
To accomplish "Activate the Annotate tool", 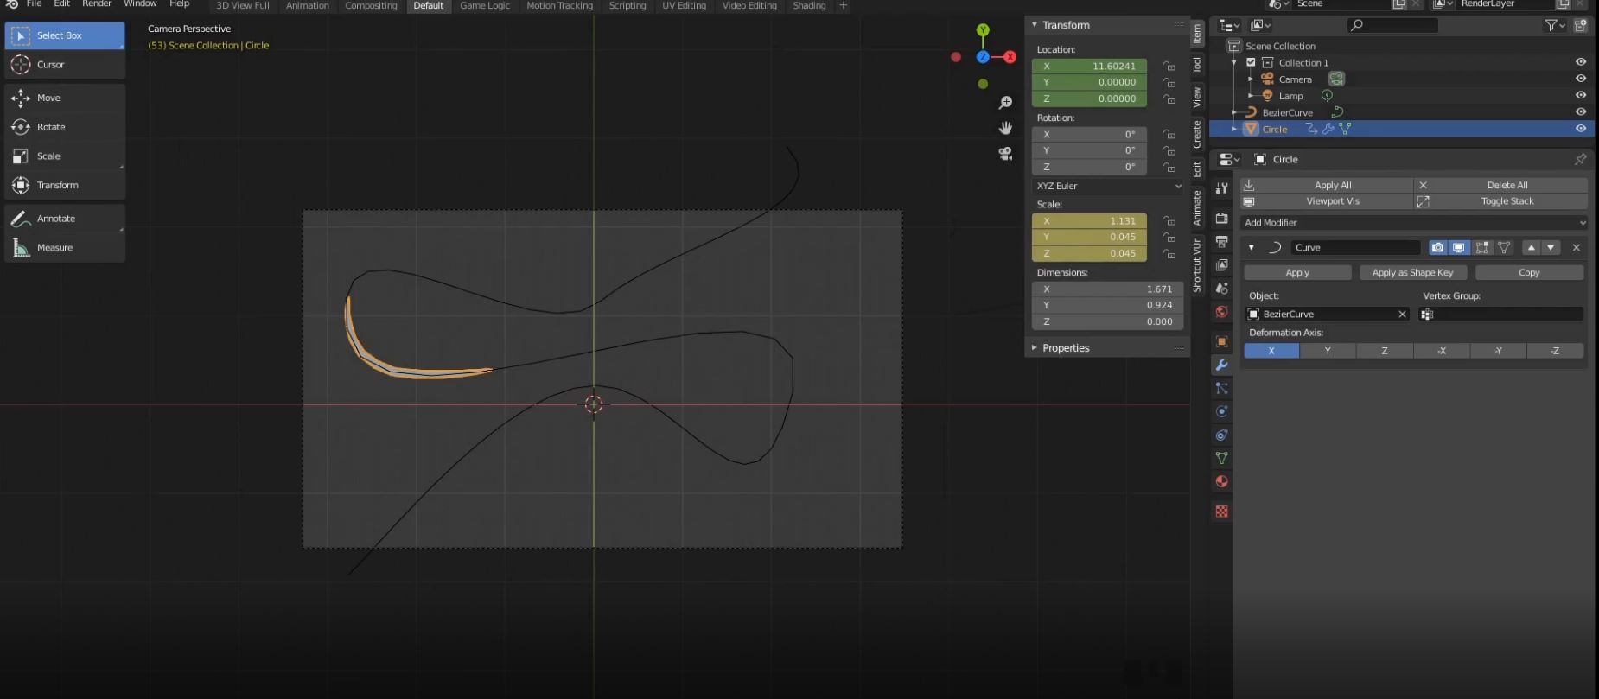I will (55, 219).
